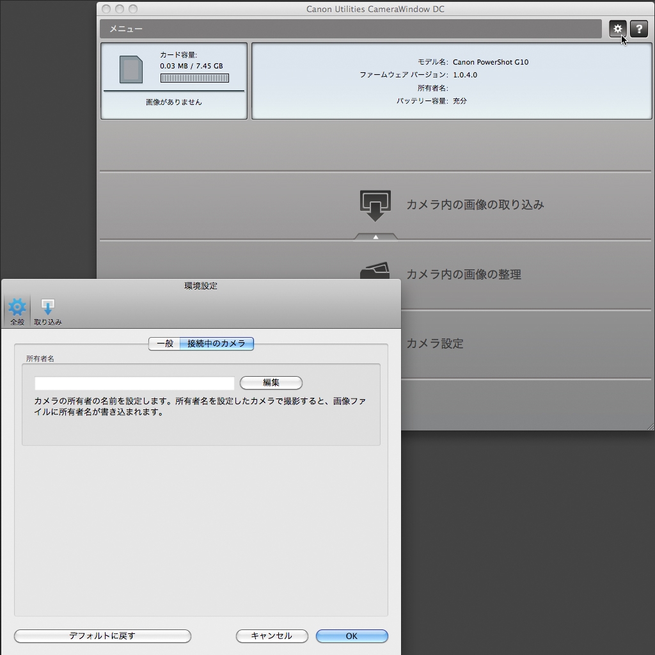This screenshot has height=655, width=655.
Task: Open the カメラ設定 menu item
Action: tap(435, 343)
